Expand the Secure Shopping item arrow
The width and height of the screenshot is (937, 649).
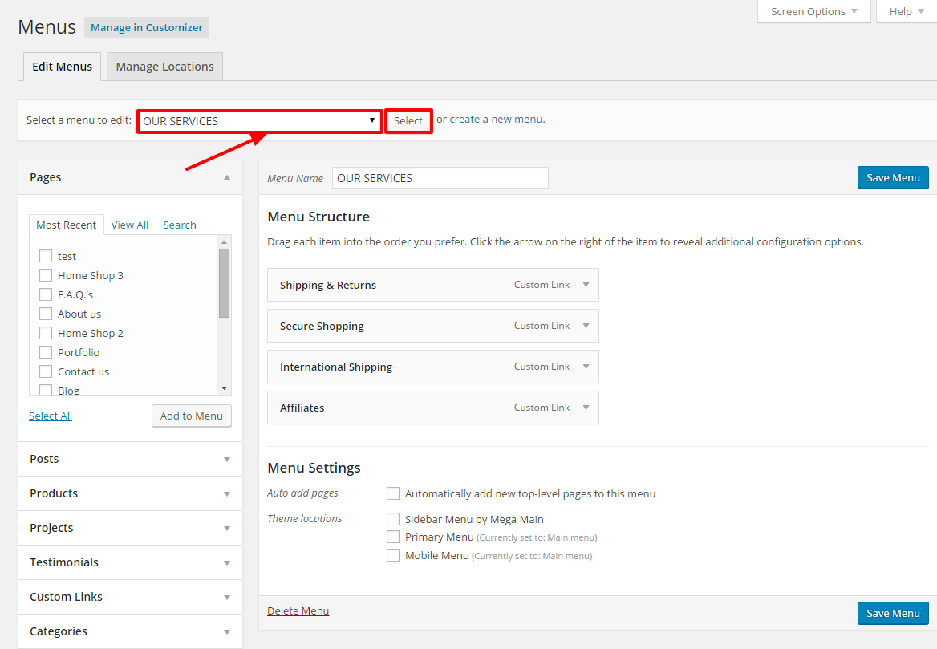tap(586, 326)
